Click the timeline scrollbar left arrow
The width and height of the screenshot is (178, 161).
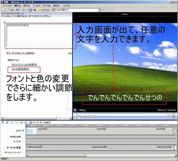(x=27, y=155)
